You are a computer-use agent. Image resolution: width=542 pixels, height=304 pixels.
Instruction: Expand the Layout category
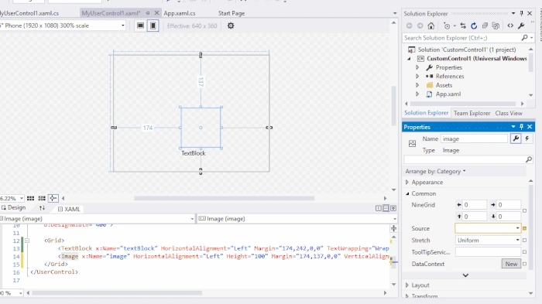406,285
